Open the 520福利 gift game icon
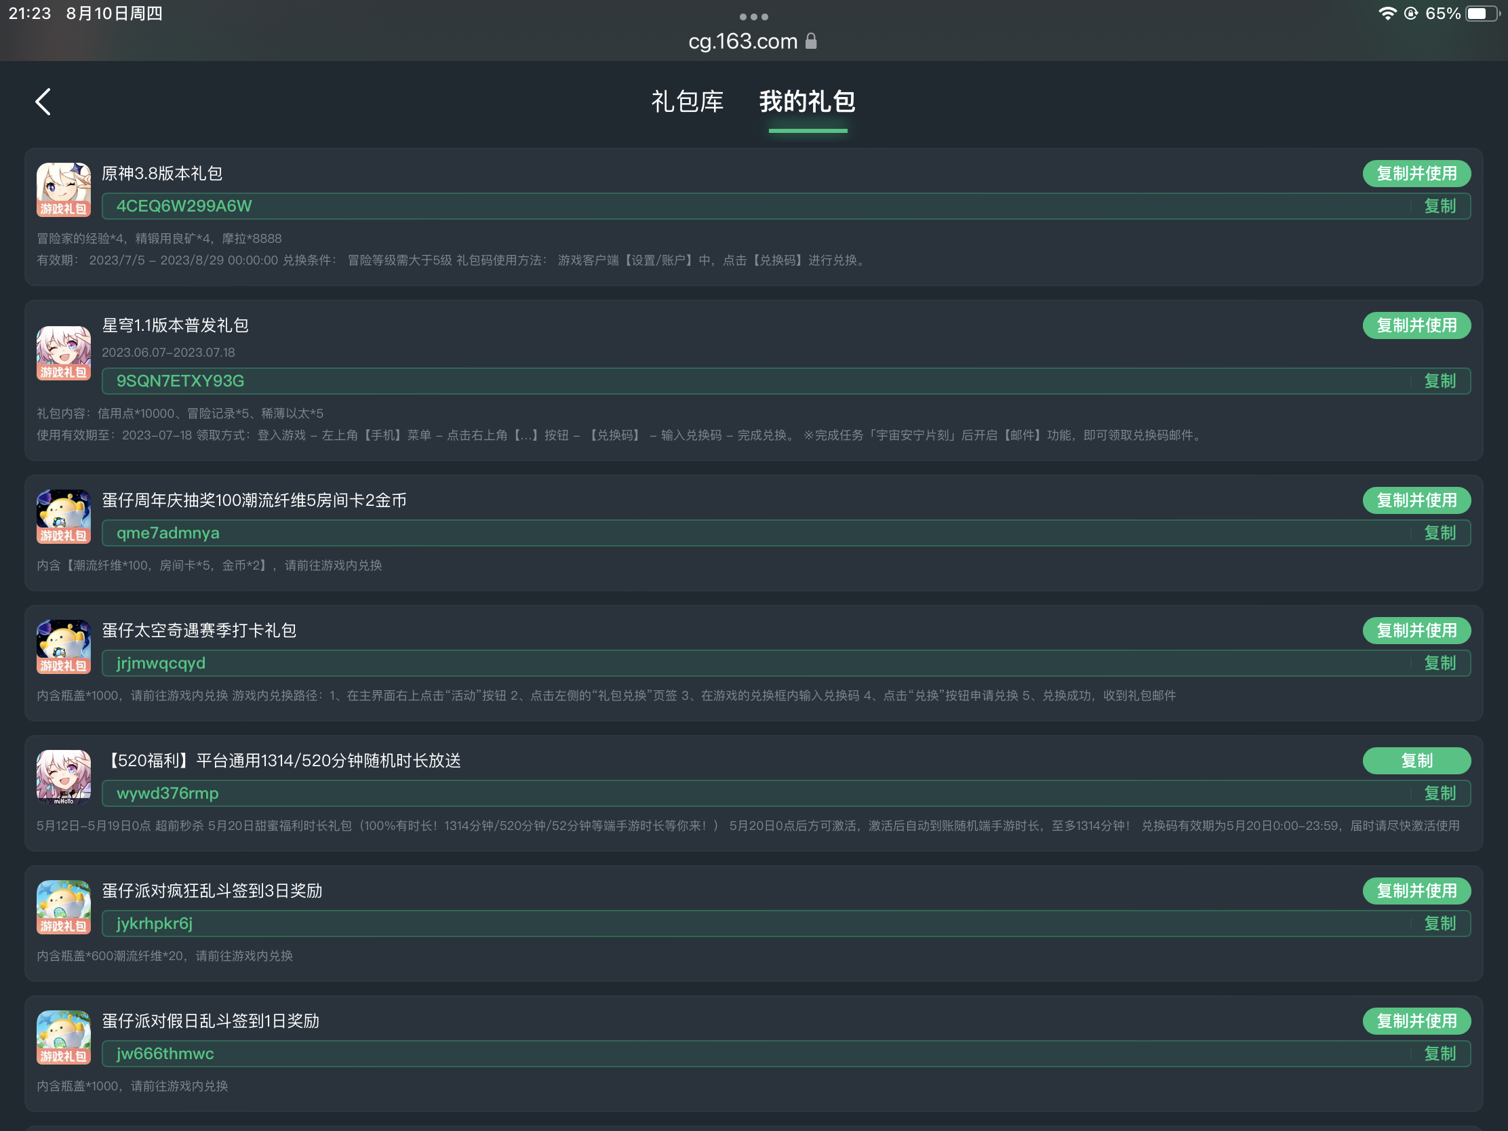This screenshot has height=1131, width=1508. [x=64, y=777]
